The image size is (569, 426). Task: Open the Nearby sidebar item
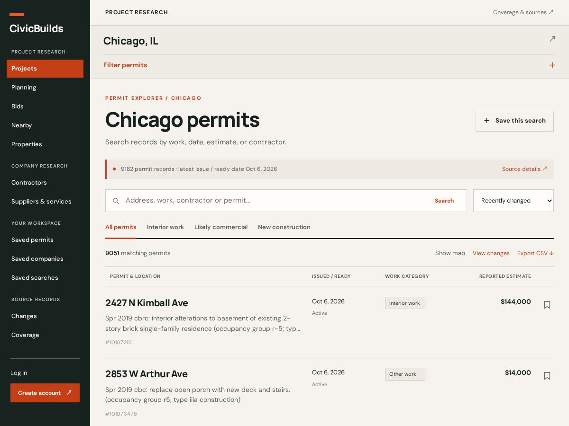(45, 125)
